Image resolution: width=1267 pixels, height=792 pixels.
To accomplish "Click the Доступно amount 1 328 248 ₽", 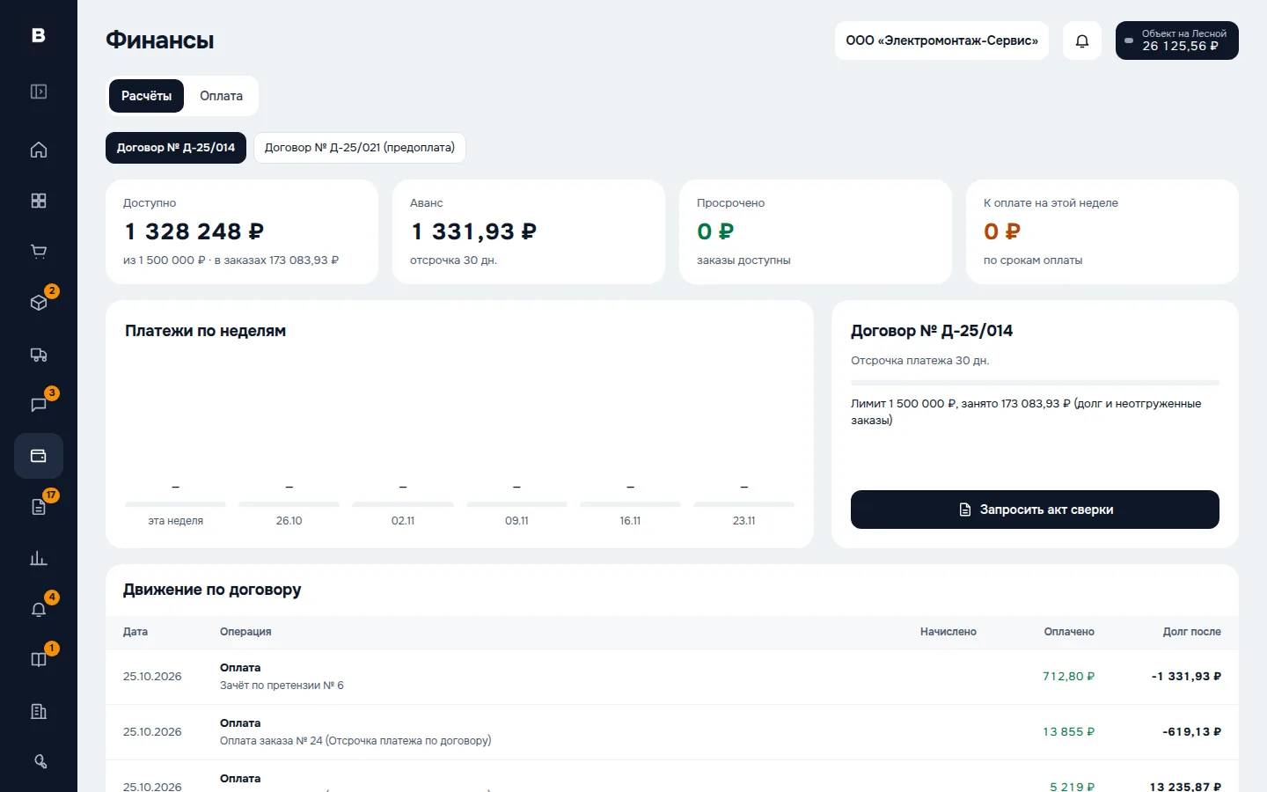I will [194, 231].
